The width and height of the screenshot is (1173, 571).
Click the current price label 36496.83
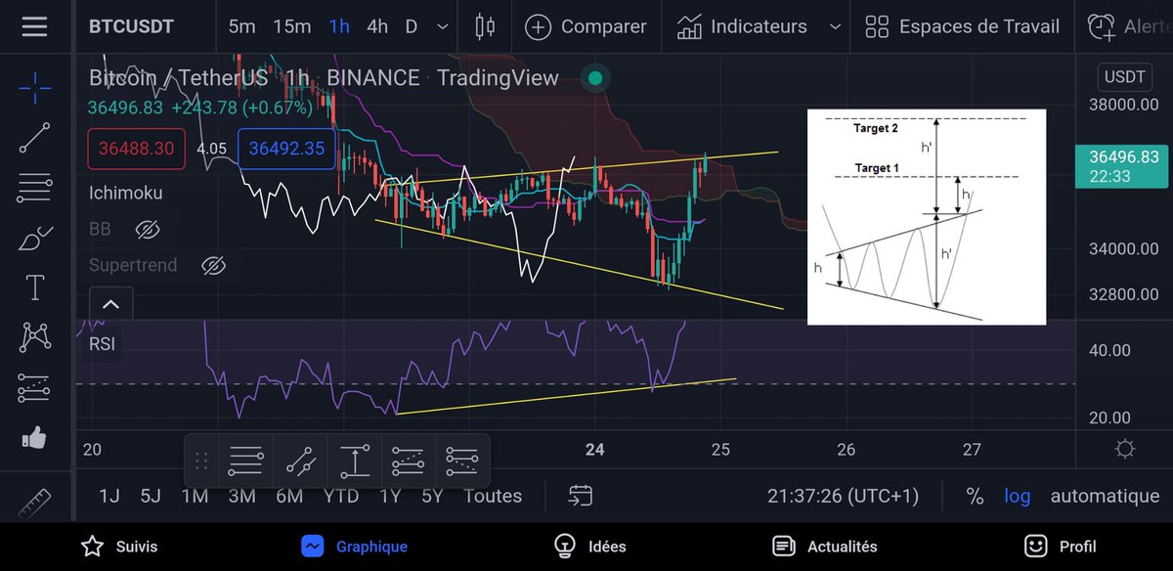point(1122,166)
